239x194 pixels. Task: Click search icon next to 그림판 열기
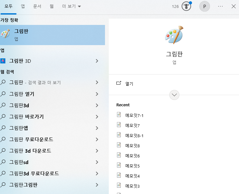click(3, 94)
